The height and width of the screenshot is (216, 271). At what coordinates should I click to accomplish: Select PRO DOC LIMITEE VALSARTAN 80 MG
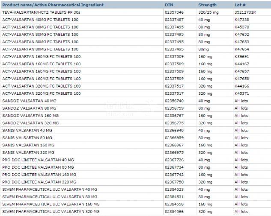click(x=38, y=167)
